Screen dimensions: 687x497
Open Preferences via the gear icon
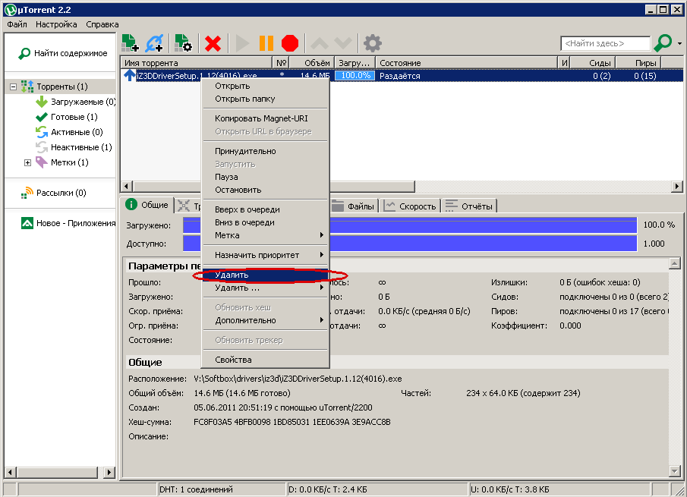click(x=372, y=43)
